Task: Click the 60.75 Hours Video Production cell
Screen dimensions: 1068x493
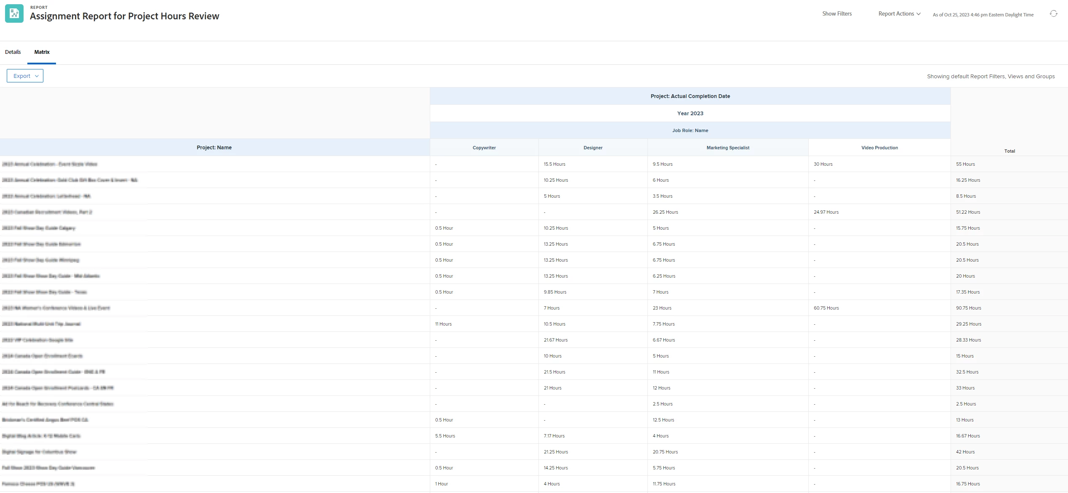Action: [826, 308]
